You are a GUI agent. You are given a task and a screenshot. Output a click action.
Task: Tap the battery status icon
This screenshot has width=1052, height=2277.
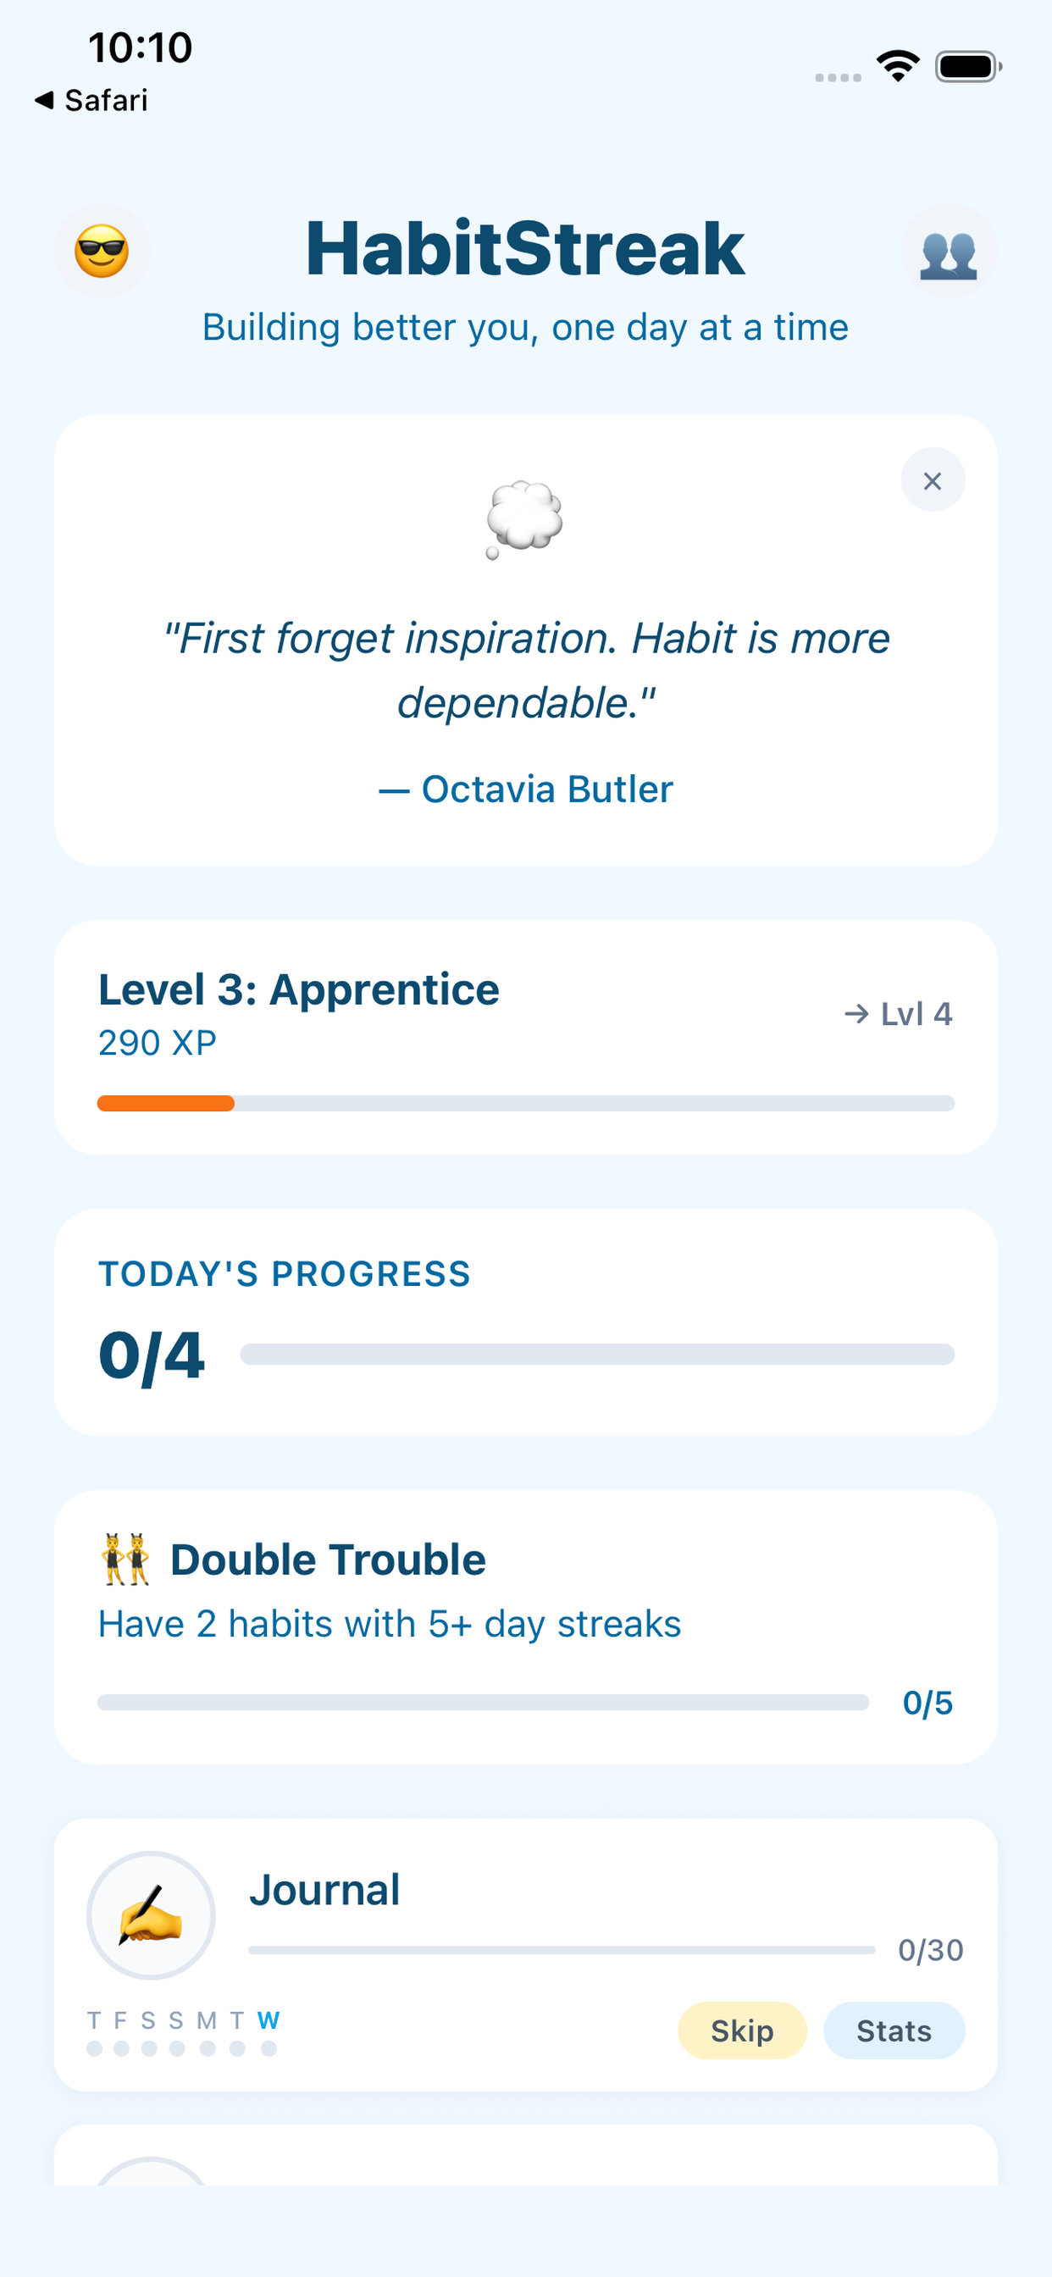click(968, 66)
